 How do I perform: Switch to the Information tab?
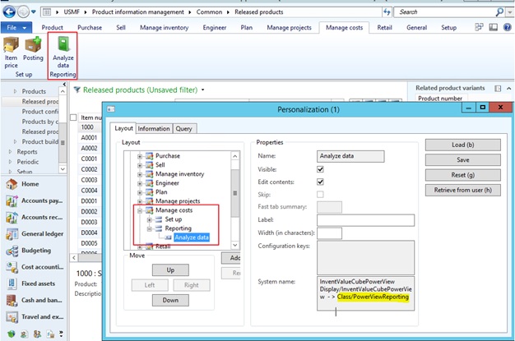click(x=154, y=128)
